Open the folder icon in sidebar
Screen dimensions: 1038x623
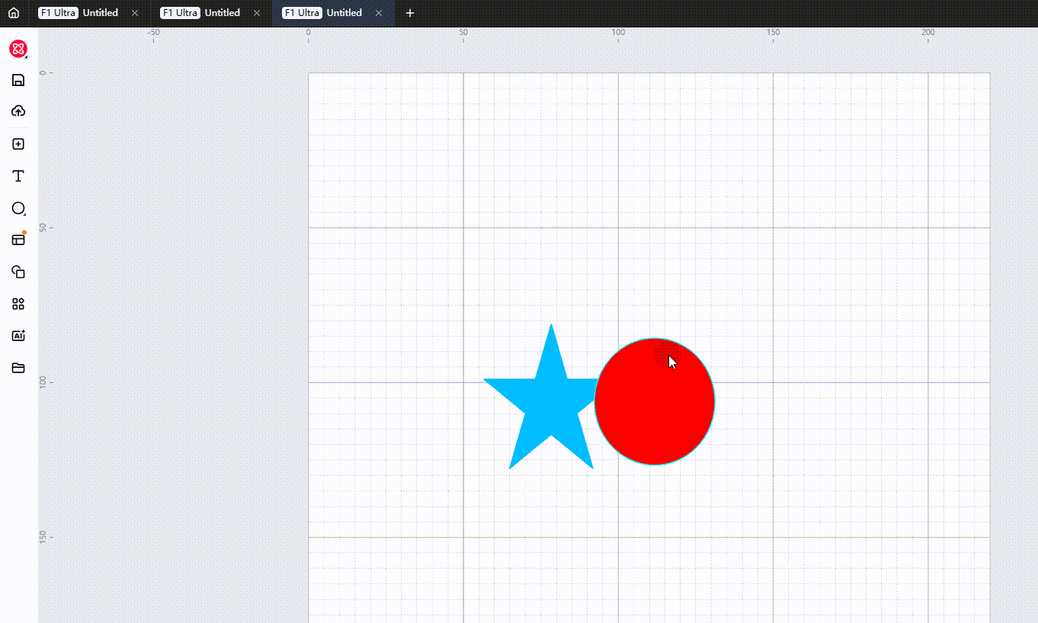[x=18, y=368]
